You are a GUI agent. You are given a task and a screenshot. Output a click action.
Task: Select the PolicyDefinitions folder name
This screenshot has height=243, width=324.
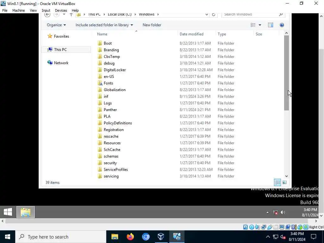(118, 123)
